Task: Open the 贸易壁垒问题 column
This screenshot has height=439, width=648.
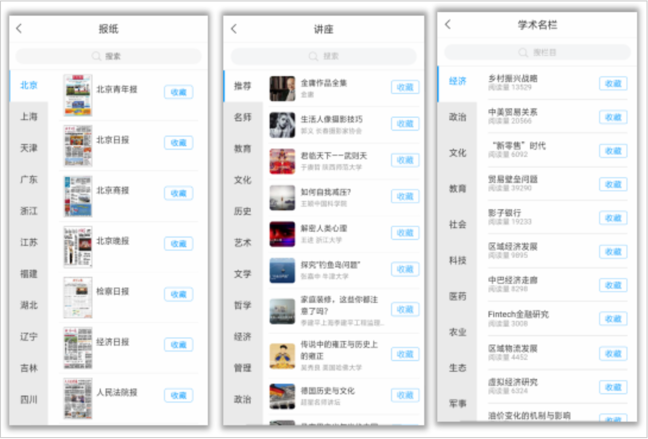Action: (x=513, y=179)
